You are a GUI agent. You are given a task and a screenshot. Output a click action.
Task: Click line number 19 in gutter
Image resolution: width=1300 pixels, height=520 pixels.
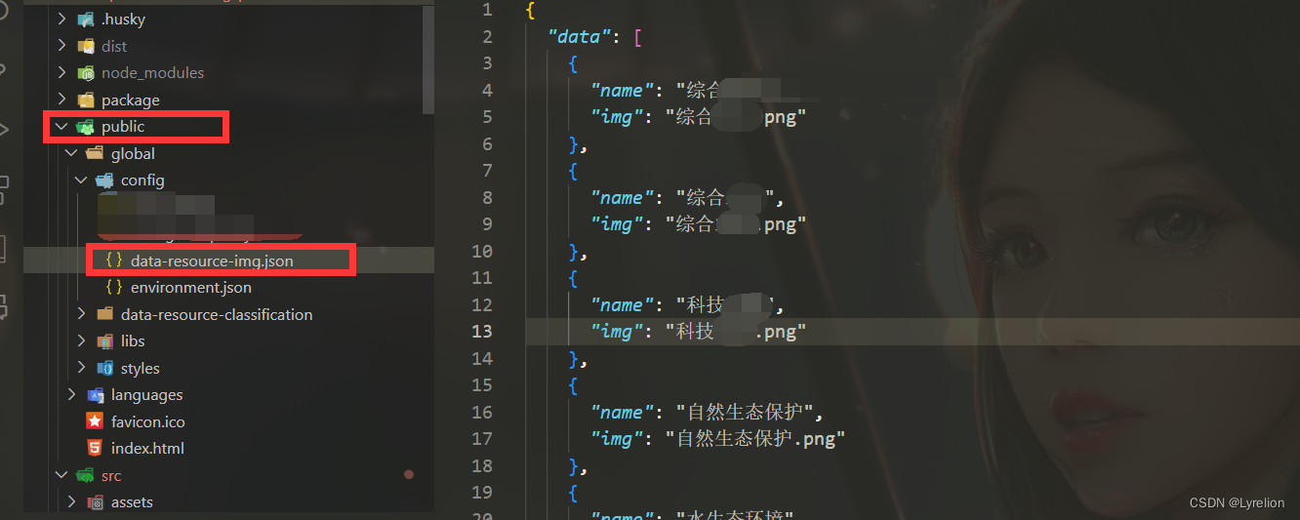pyautogui.click(x=482, y=493)
